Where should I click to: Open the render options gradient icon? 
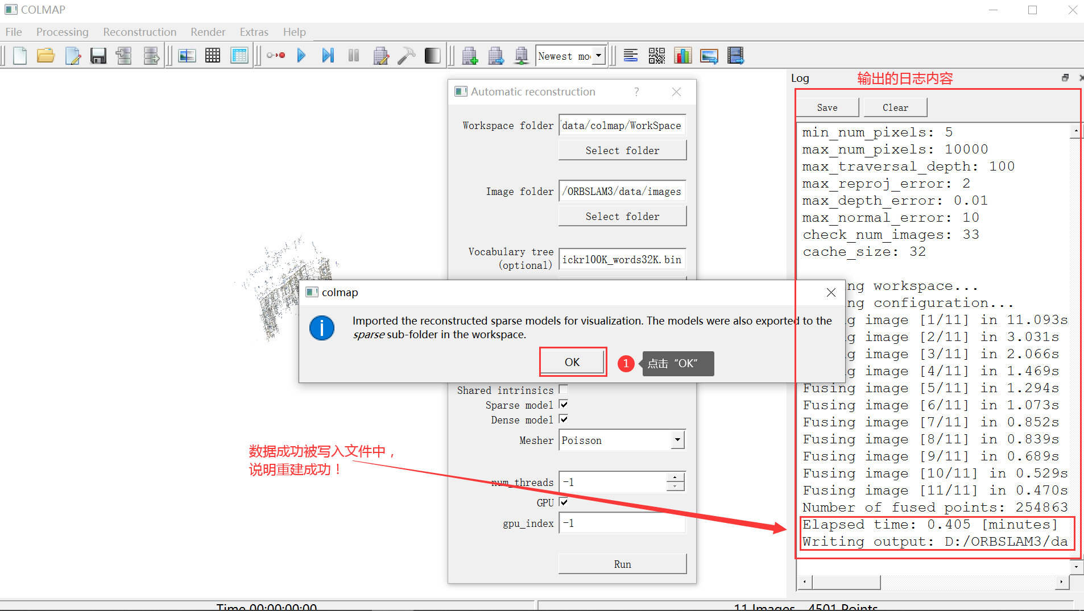432,55
